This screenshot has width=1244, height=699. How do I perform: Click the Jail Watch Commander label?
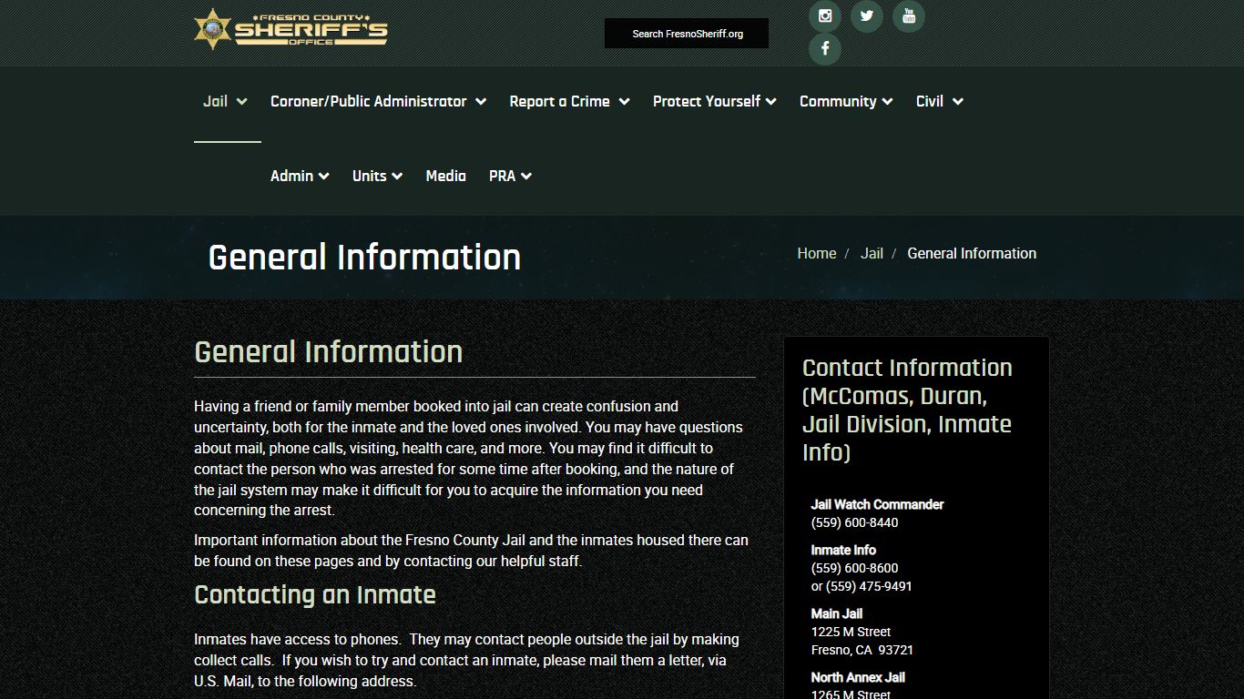(x=877, y=504)
